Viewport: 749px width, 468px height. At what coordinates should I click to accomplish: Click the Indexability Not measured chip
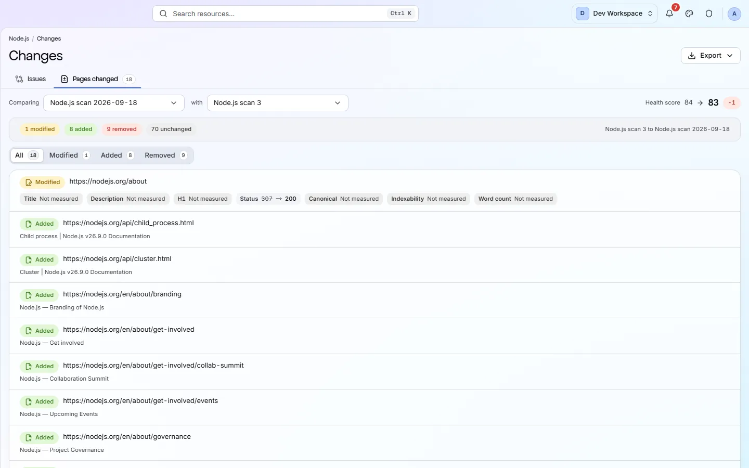(429, 199)
